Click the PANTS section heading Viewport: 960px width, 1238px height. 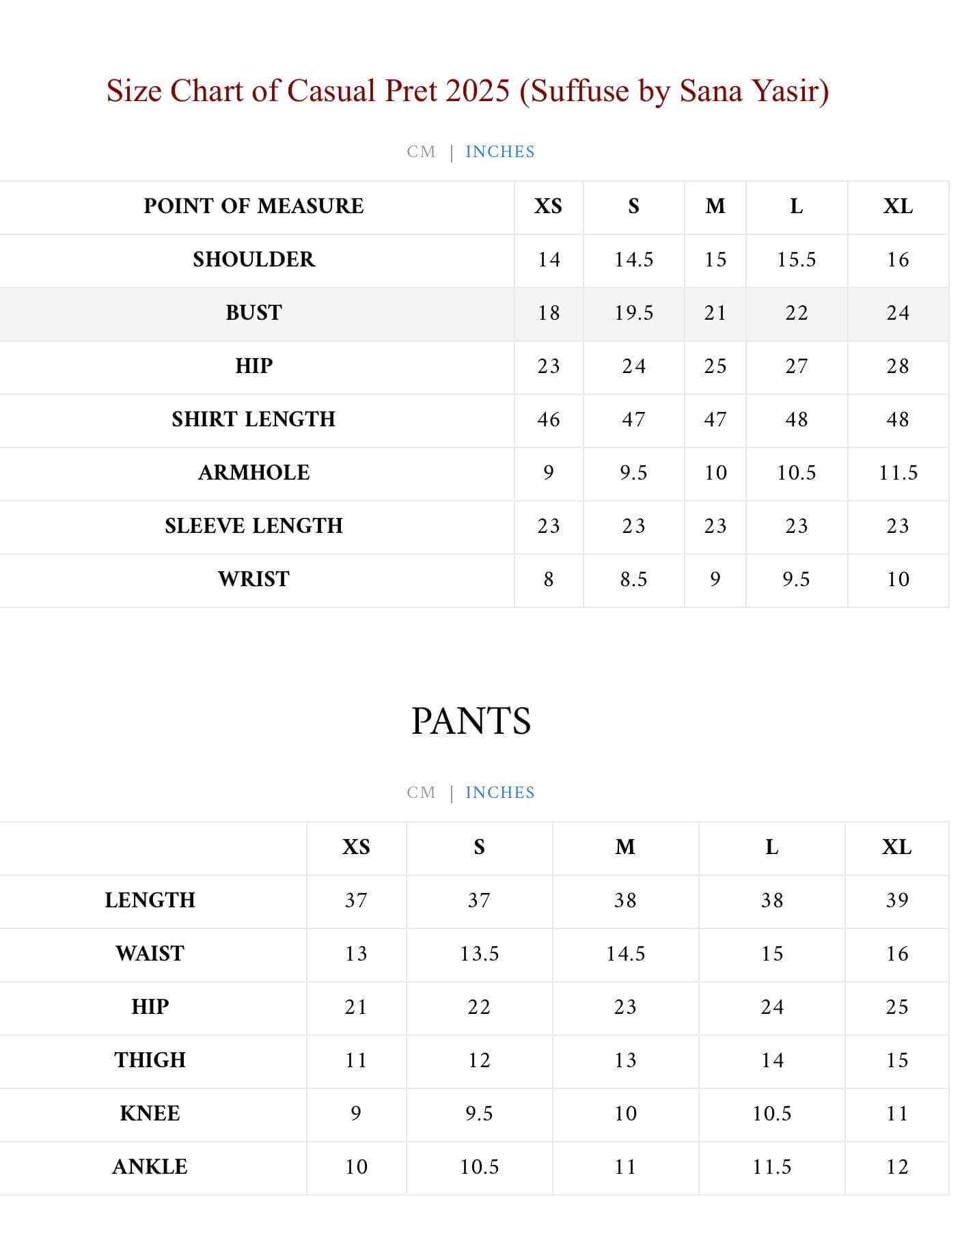471,721
